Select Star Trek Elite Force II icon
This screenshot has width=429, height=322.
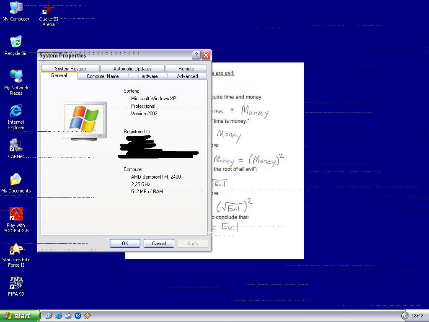16,254
